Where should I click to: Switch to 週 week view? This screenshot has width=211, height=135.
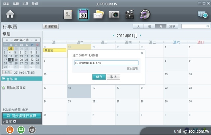click(x=149, y=26)
